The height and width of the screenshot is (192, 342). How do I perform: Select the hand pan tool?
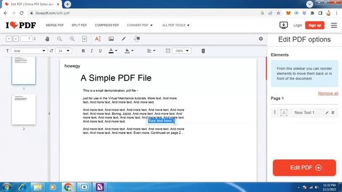coord(47,39)
